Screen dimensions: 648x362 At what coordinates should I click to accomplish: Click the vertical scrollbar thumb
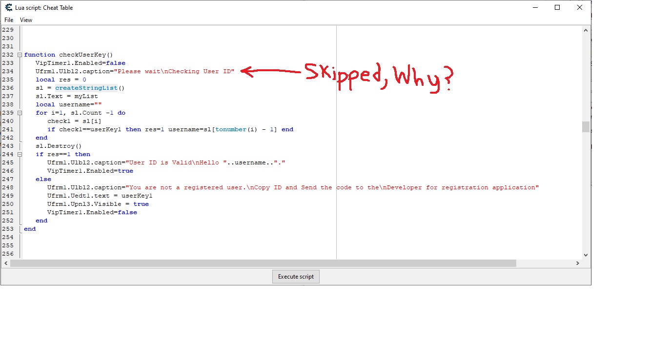586,127
